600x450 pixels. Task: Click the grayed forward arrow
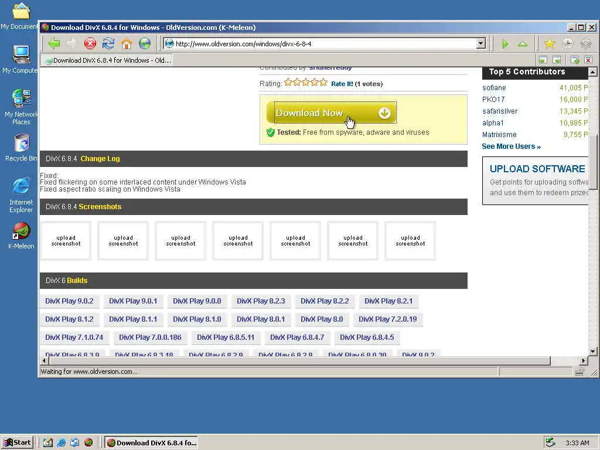tap(71, 43)
